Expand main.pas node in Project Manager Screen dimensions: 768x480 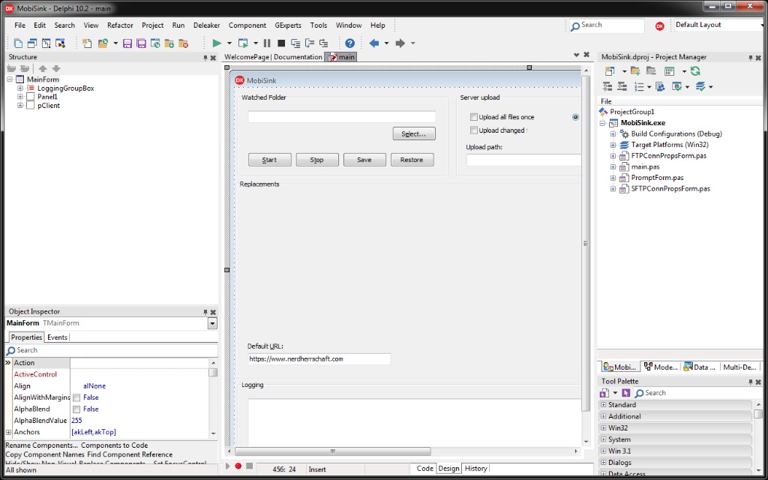pyautogui.click(x=613, y=167)
